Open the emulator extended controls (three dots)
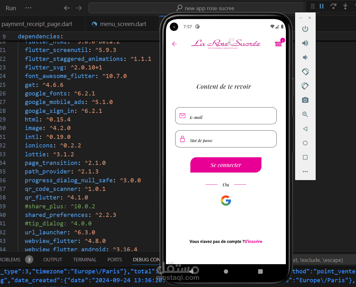The image size is (356, 287). [x=305, y=172]
